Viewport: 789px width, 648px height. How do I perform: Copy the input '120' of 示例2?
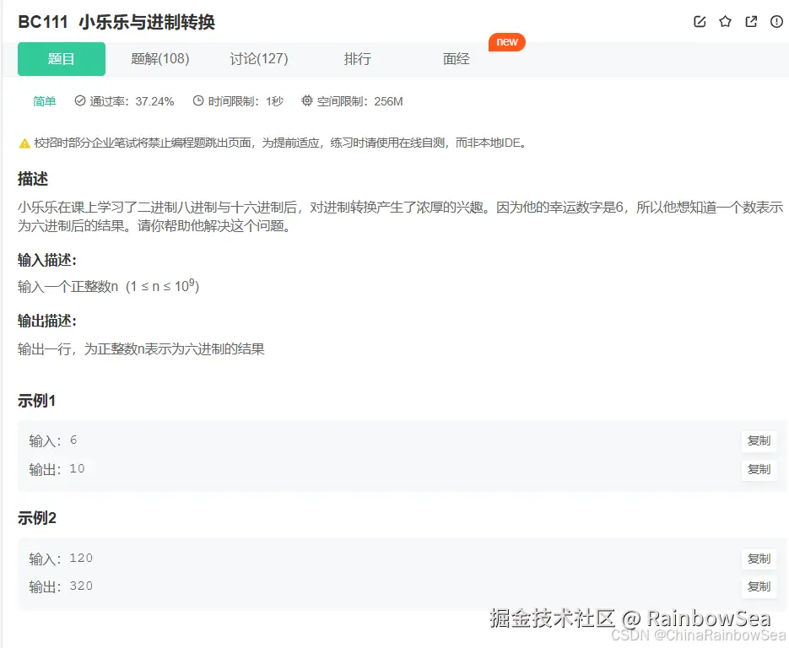[x=758, y=559]
